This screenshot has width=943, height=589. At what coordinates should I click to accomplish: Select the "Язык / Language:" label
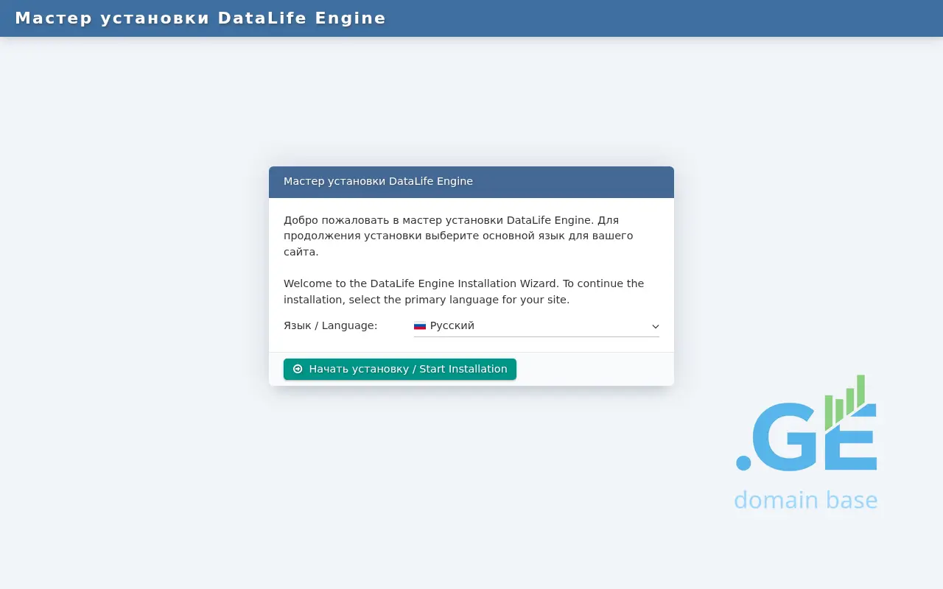pyautogui.click(x=330, y=325)
